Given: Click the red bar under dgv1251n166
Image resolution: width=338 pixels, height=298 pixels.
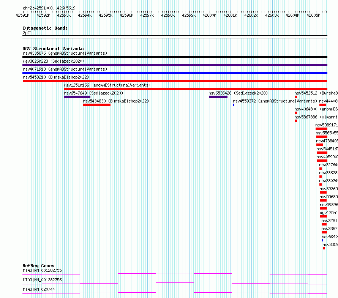Looking at the screenshot, I should click(x=196, y=89).
